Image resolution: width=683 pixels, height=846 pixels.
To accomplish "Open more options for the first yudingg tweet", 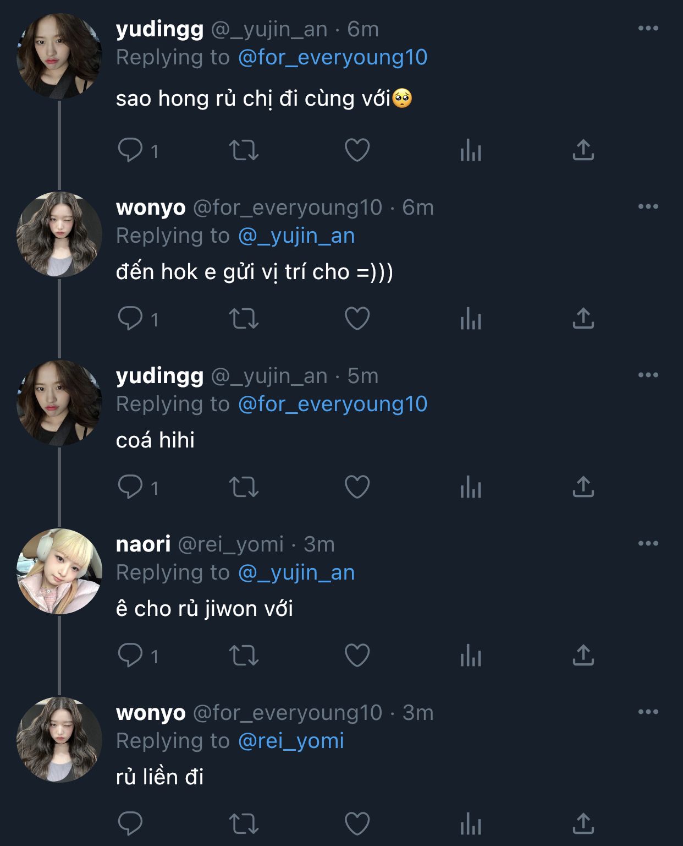I will 648,29.
